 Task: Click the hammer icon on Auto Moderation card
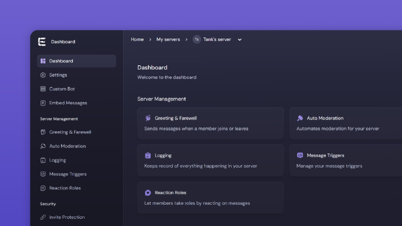pos(300,118)
